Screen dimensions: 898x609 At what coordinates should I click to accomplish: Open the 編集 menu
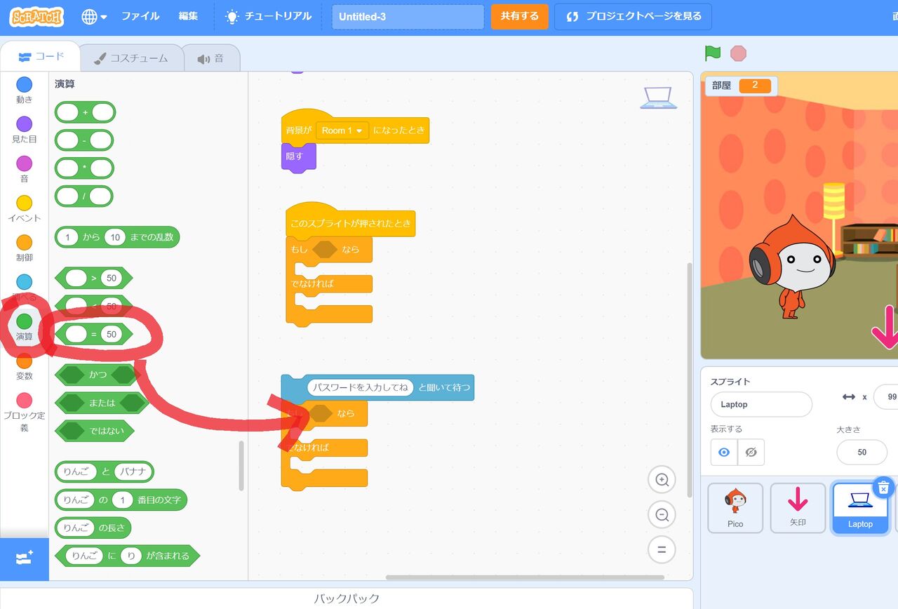[x=188, y=16]
